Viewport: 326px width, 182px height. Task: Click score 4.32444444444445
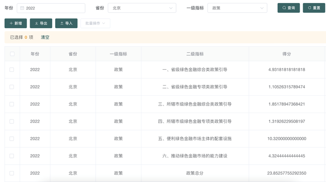287,156
